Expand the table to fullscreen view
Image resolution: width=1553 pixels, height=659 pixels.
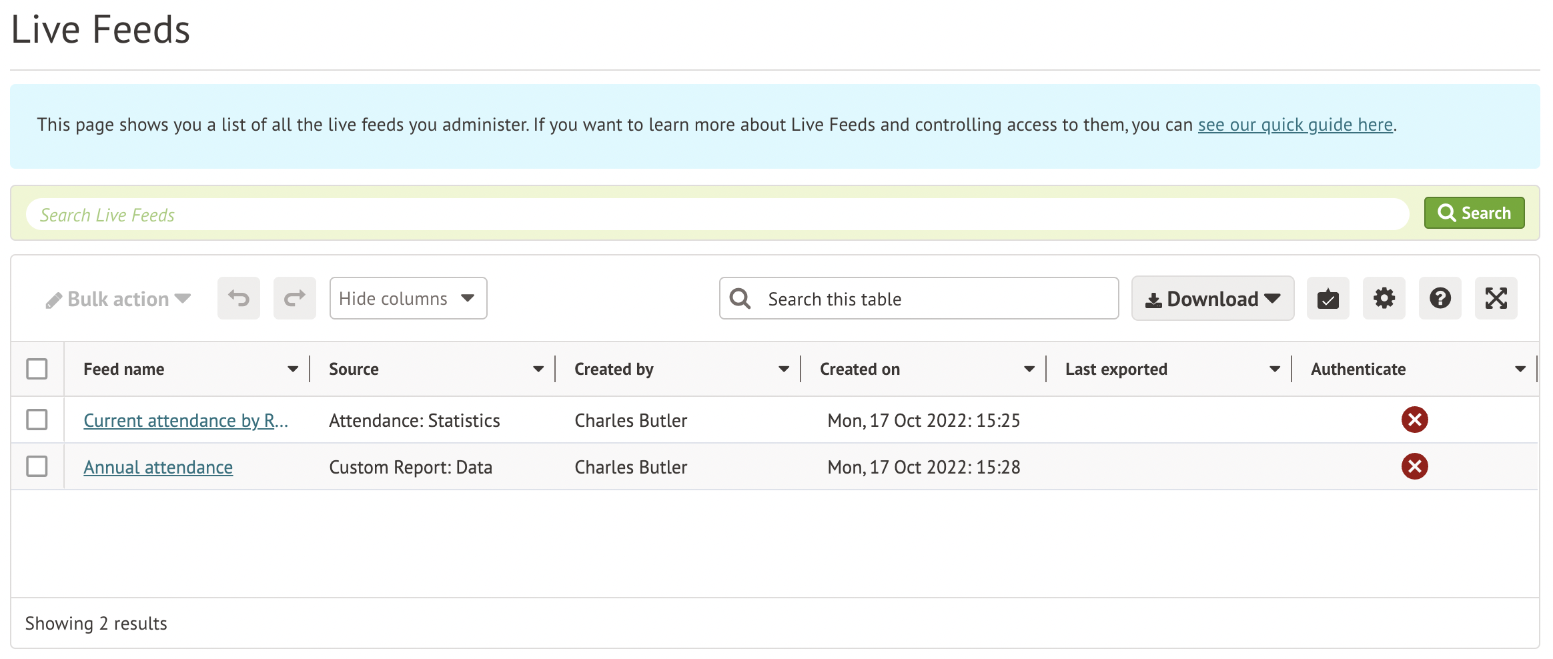coord(1496,298)
